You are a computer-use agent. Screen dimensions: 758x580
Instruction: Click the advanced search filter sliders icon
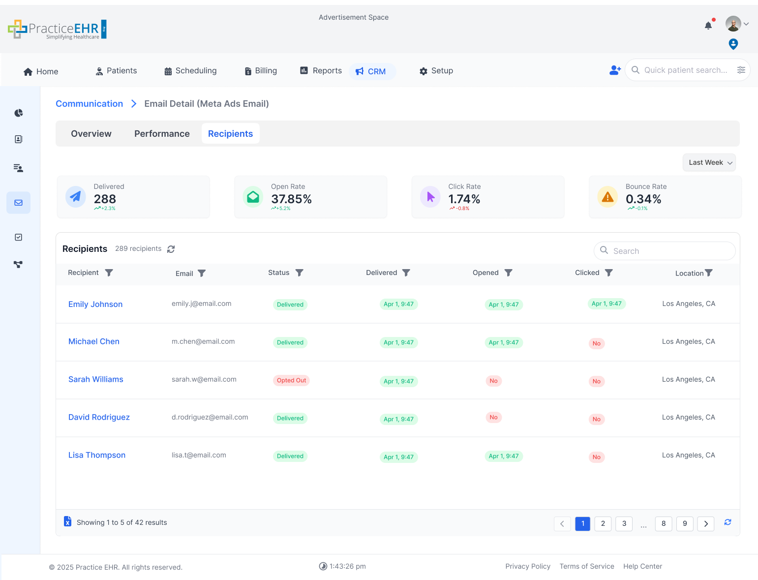pyautogui.click(x=741, y=70)
